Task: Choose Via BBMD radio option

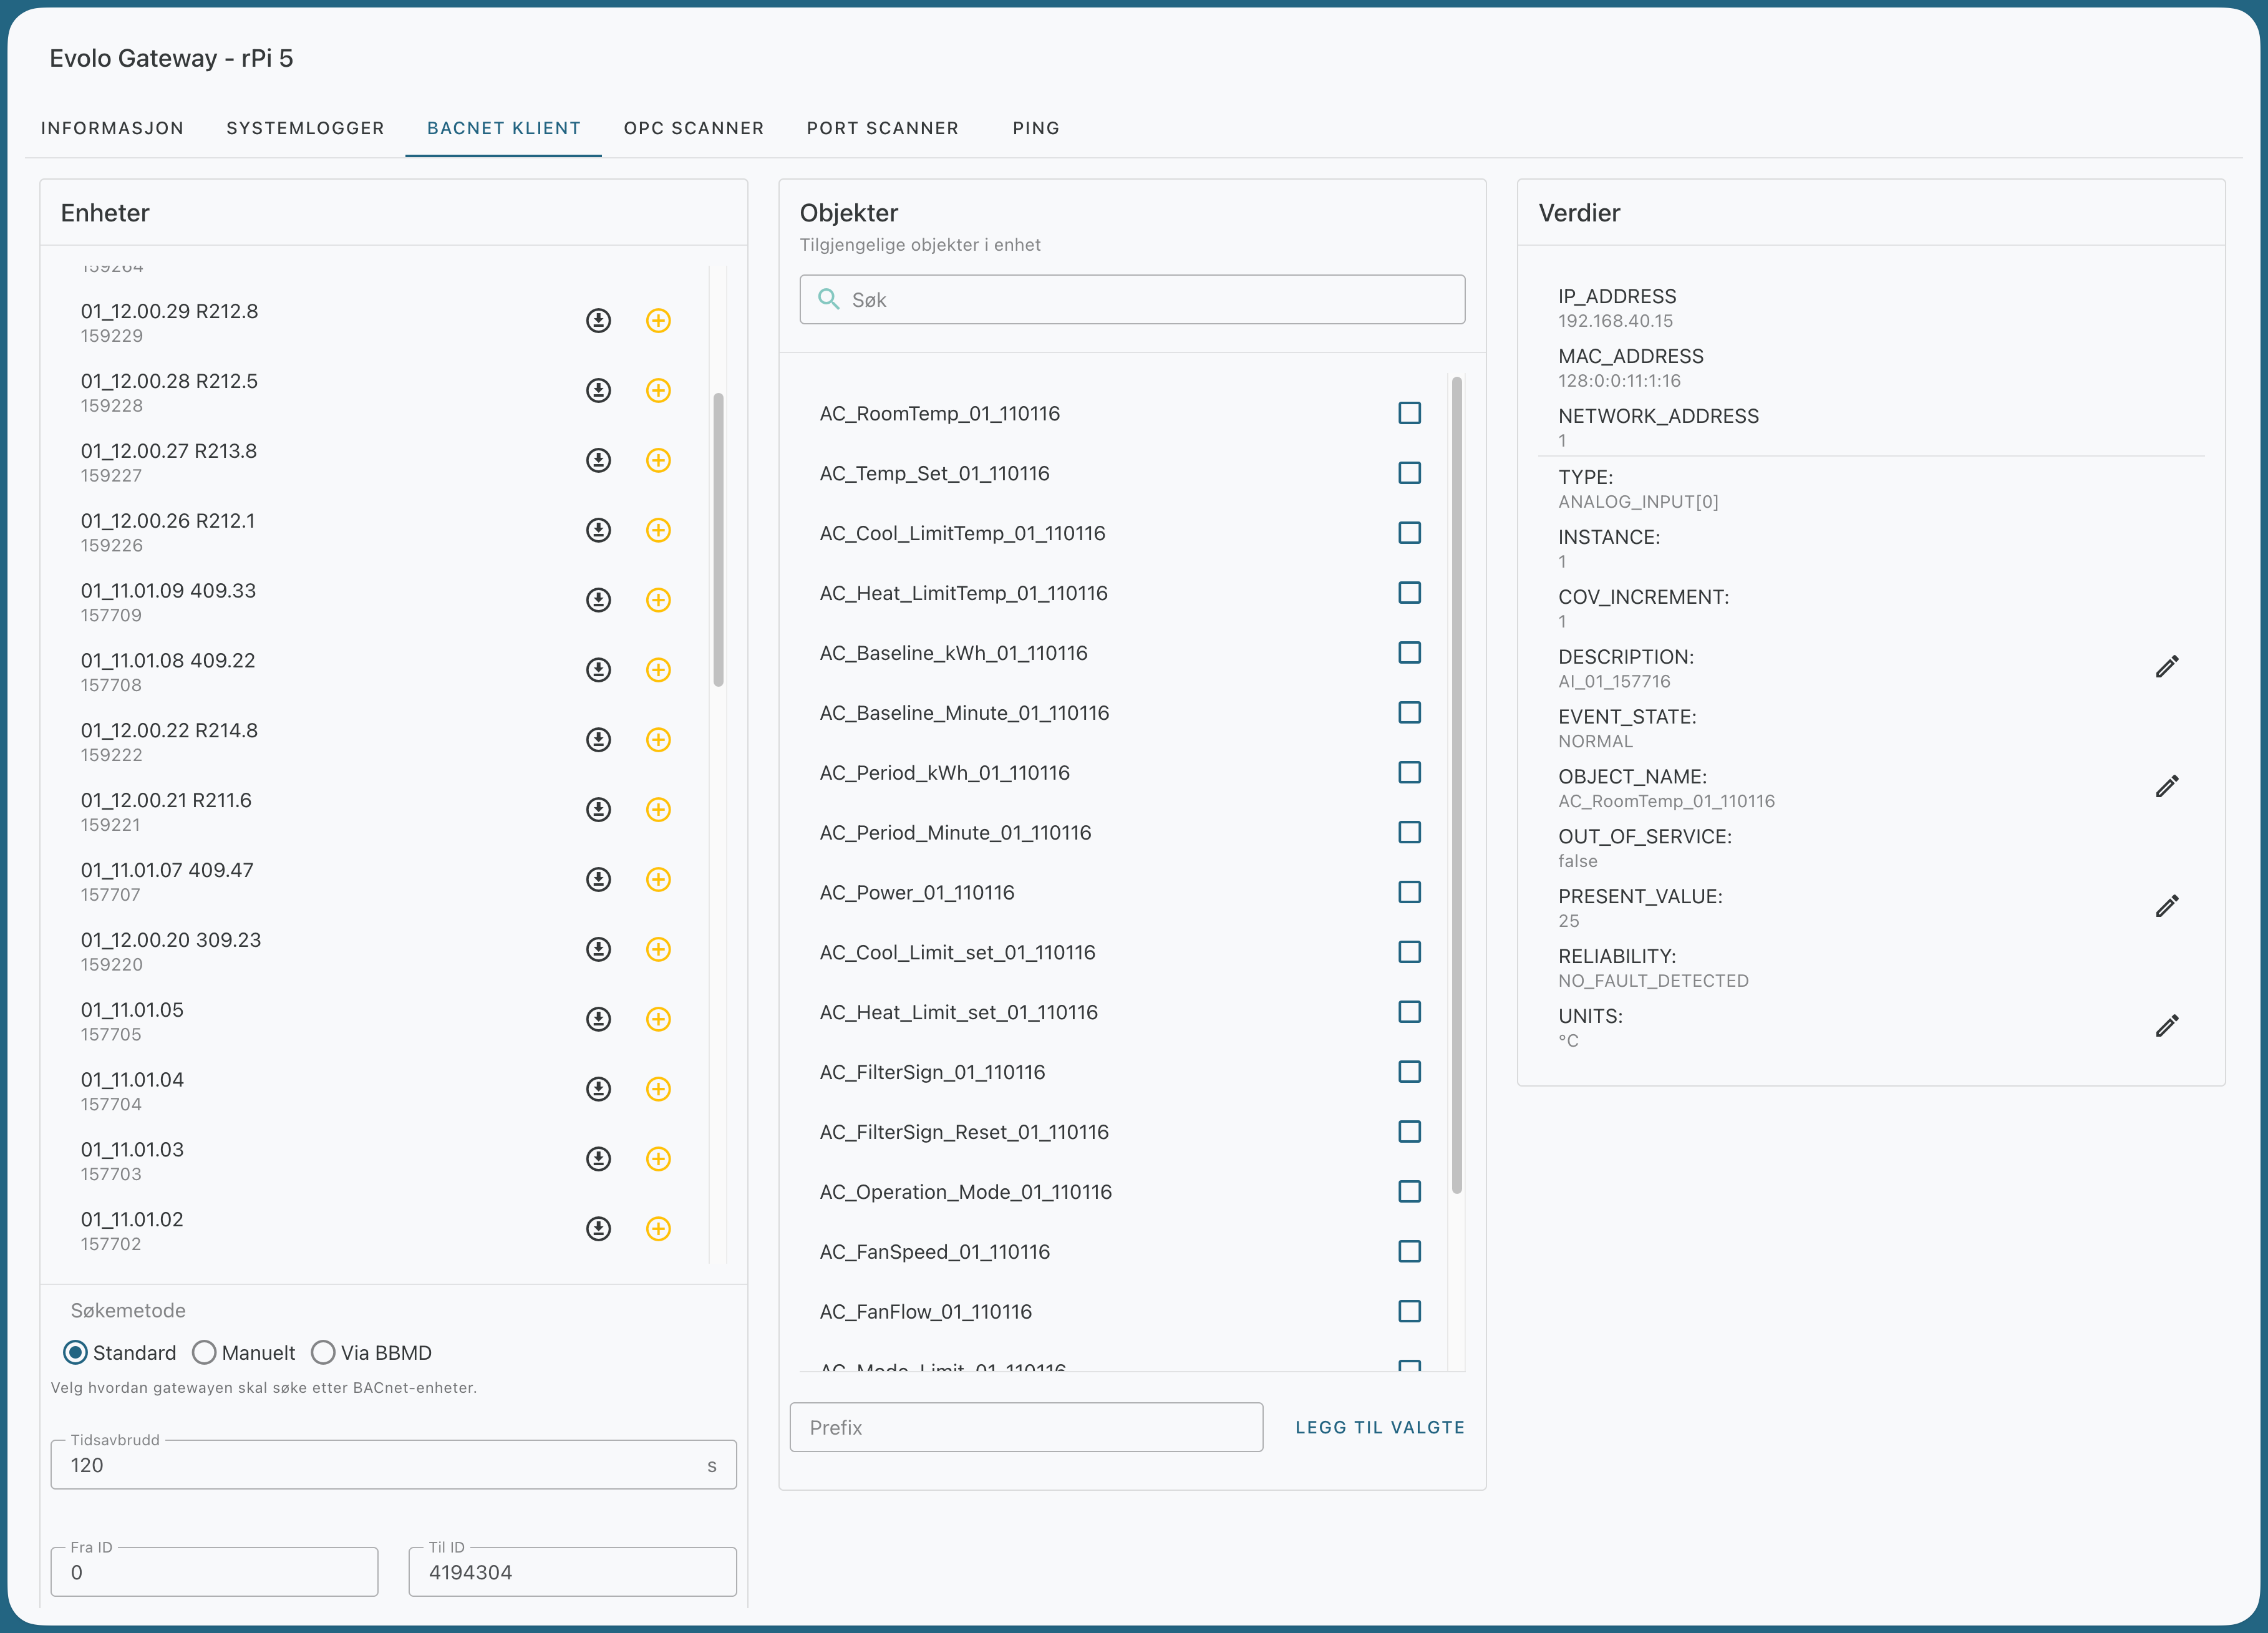Action: (x=323, y=1353)
